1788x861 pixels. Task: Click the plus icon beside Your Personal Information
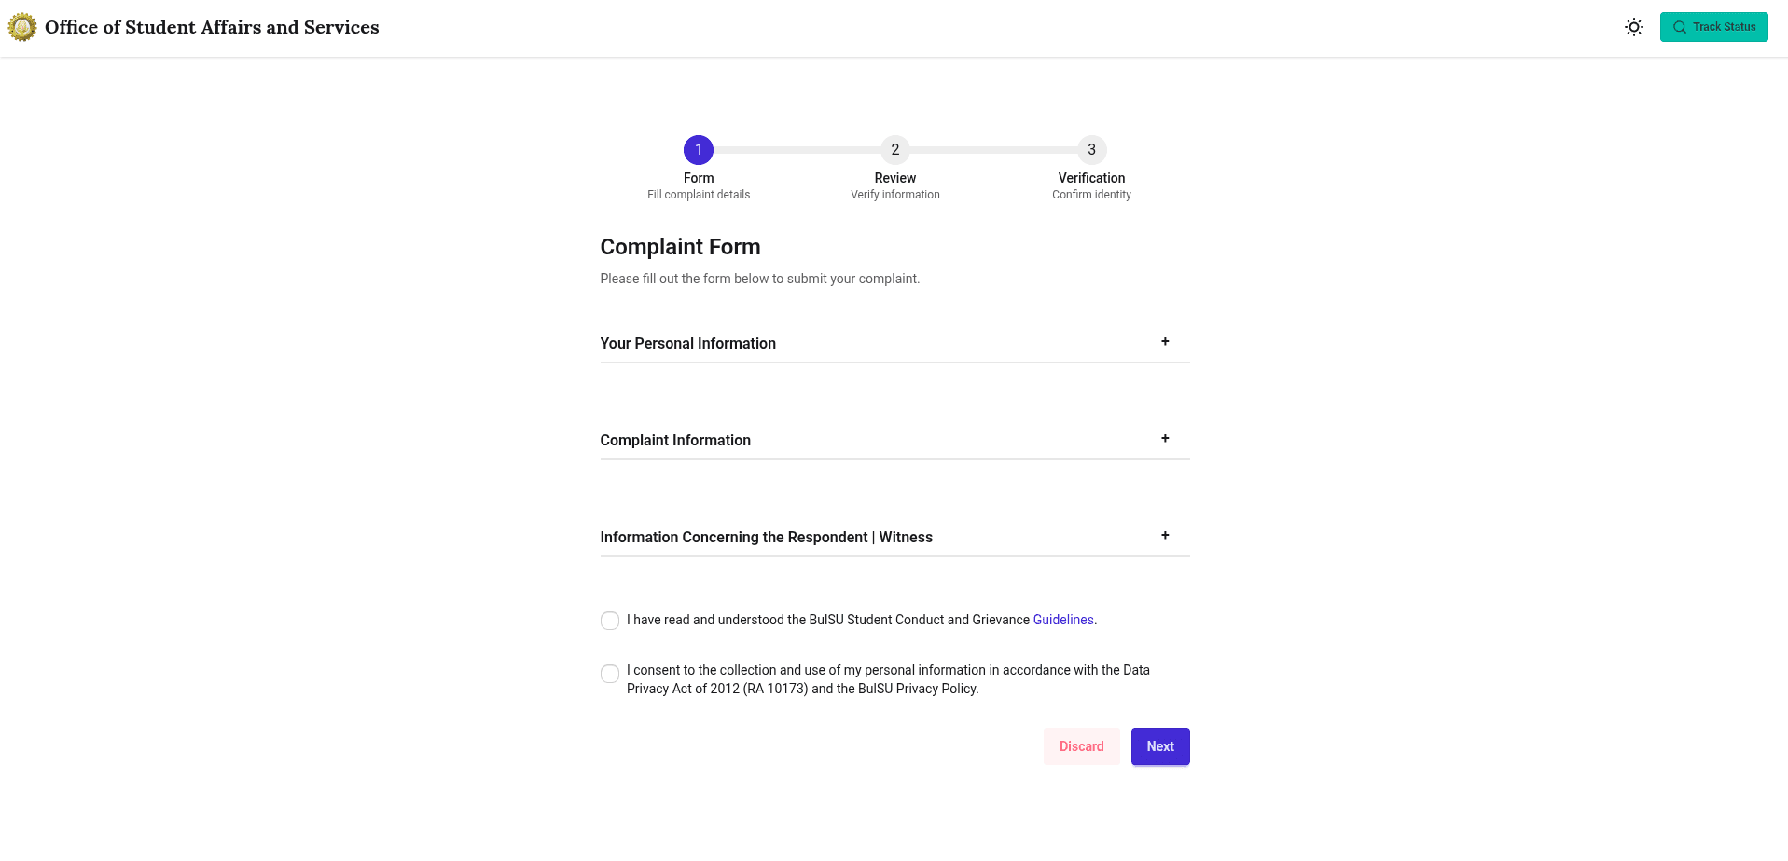[x=1165, y=342]
